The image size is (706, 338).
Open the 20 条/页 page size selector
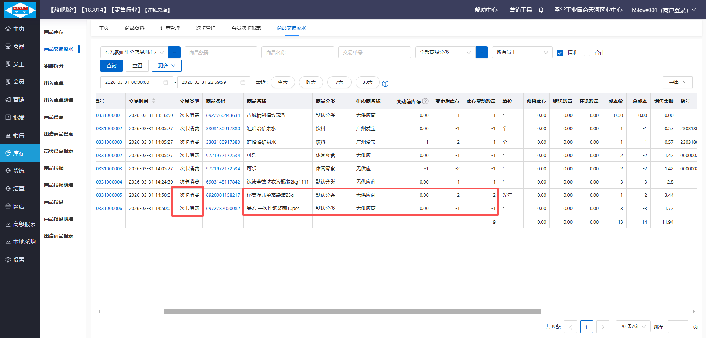point(632,327)
